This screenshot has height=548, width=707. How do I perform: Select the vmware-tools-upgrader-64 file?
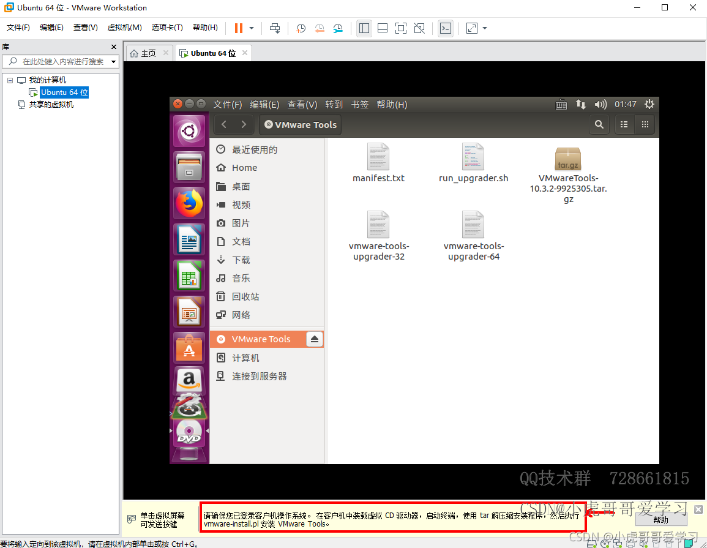[473, 236]
